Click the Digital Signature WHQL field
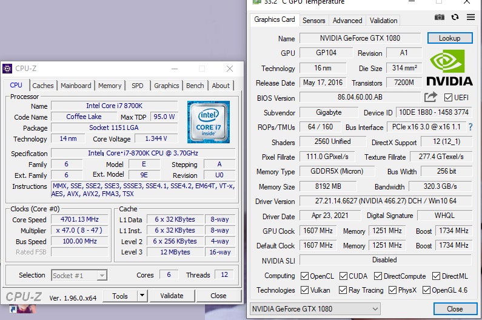 click(x=444, y=216)
